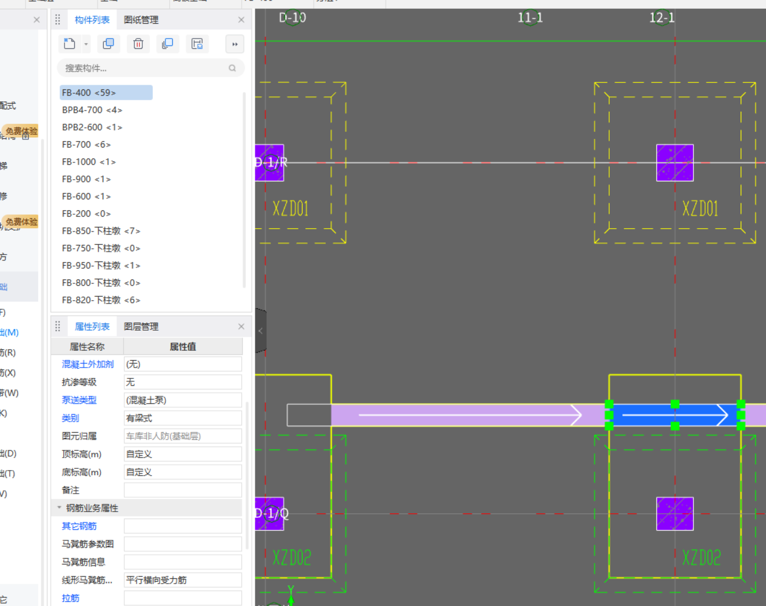Collapse the 钢筋业务属性 section
Image resolution: width=766 pixels, height=606 pixels.
point(59,507)
